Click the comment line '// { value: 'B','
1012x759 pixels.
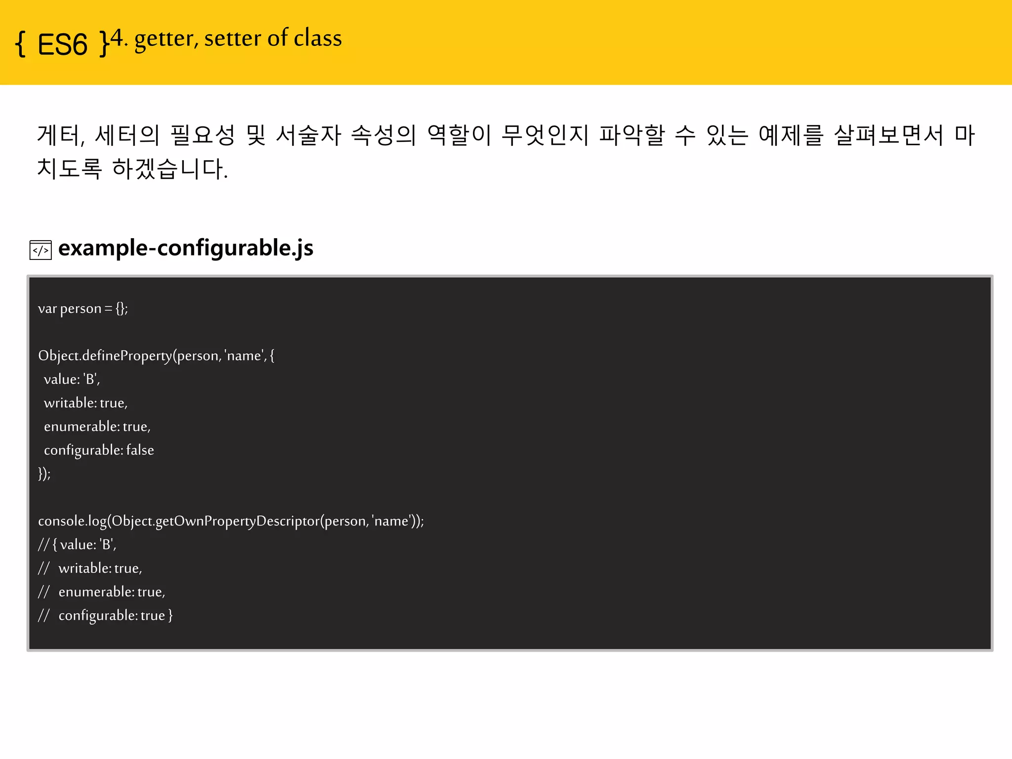pyautogui.click(x=77, y=545)
